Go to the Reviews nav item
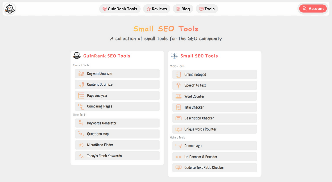This screenshot has width=332, height=182. point(157,9)
